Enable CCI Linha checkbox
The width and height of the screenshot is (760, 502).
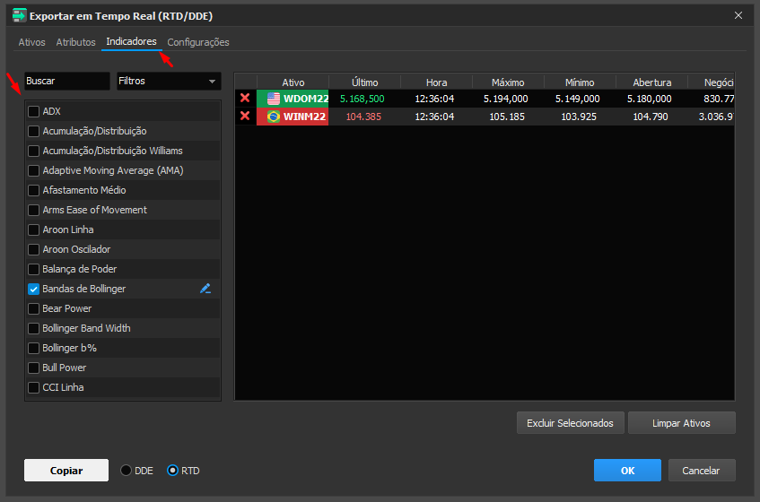pyautogui.click(x=33, y=388)
